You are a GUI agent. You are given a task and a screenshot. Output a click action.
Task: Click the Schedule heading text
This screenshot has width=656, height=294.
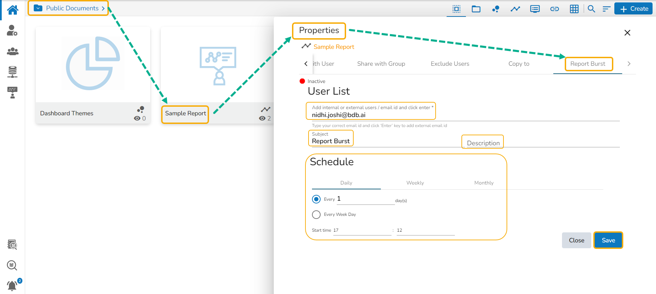[x=332, y=162]
